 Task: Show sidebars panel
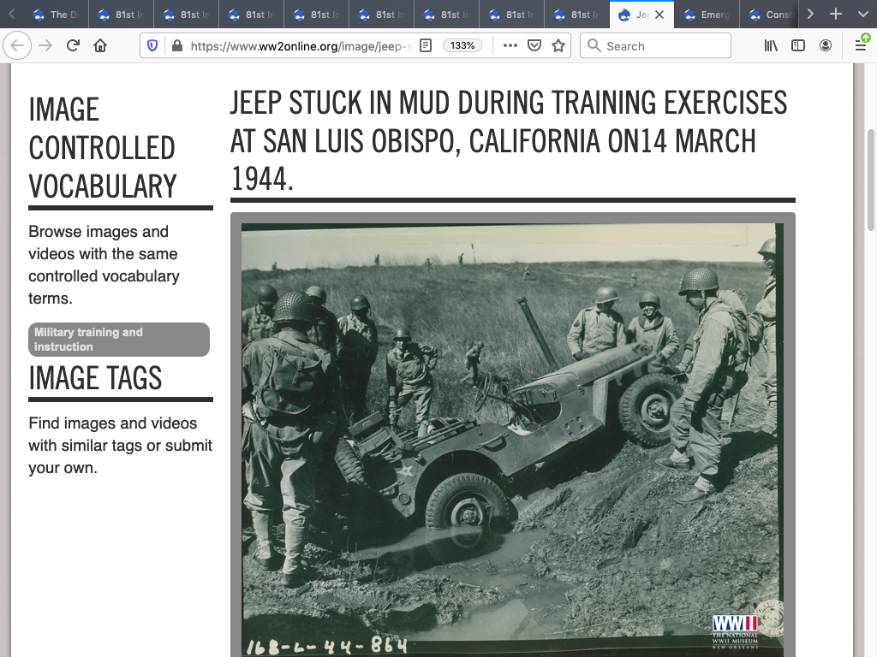(x=798, y=46)
